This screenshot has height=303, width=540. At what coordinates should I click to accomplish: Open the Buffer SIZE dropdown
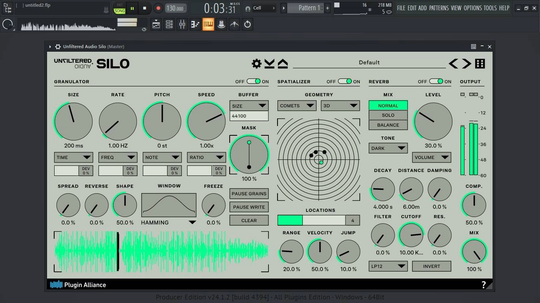coord(249,106)
